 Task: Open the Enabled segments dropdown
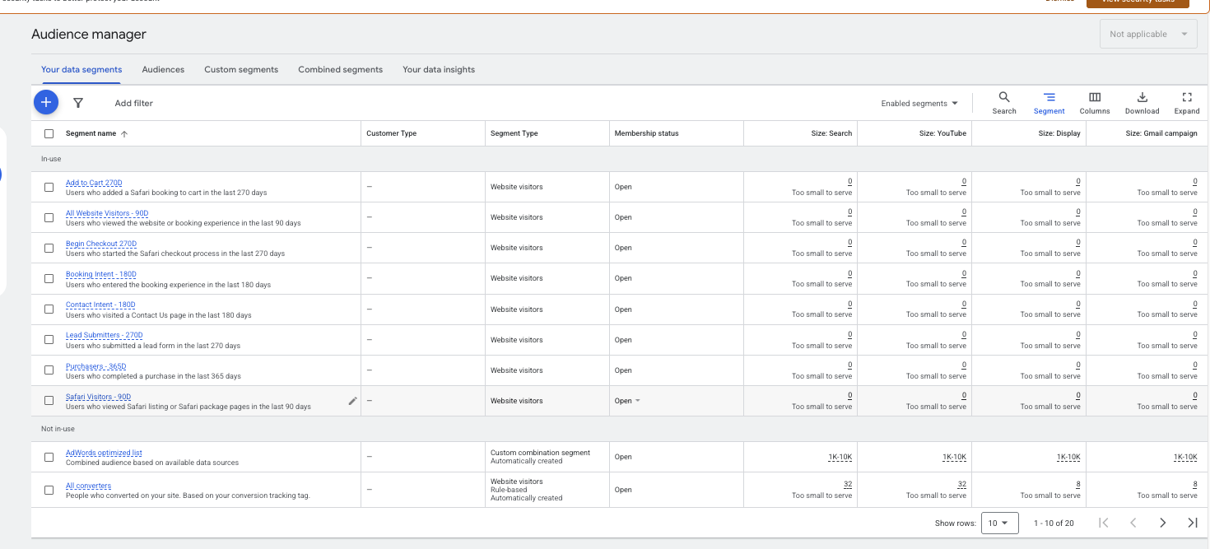coord(919,104)
